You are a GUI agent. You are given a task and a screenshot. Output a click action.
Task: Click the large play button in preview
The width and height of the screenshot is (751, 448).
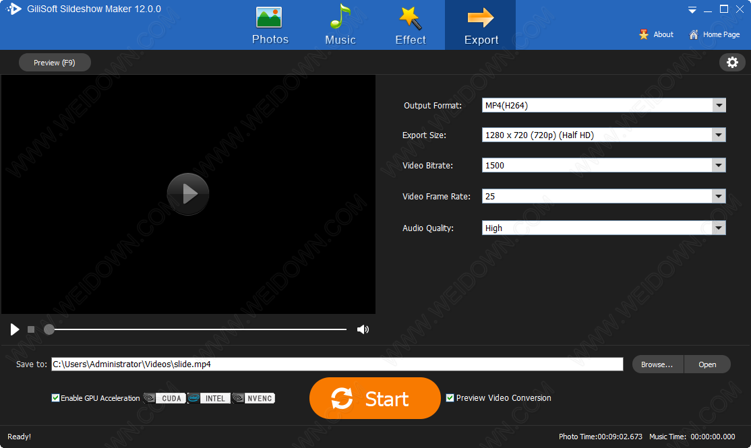coord(187,194)
